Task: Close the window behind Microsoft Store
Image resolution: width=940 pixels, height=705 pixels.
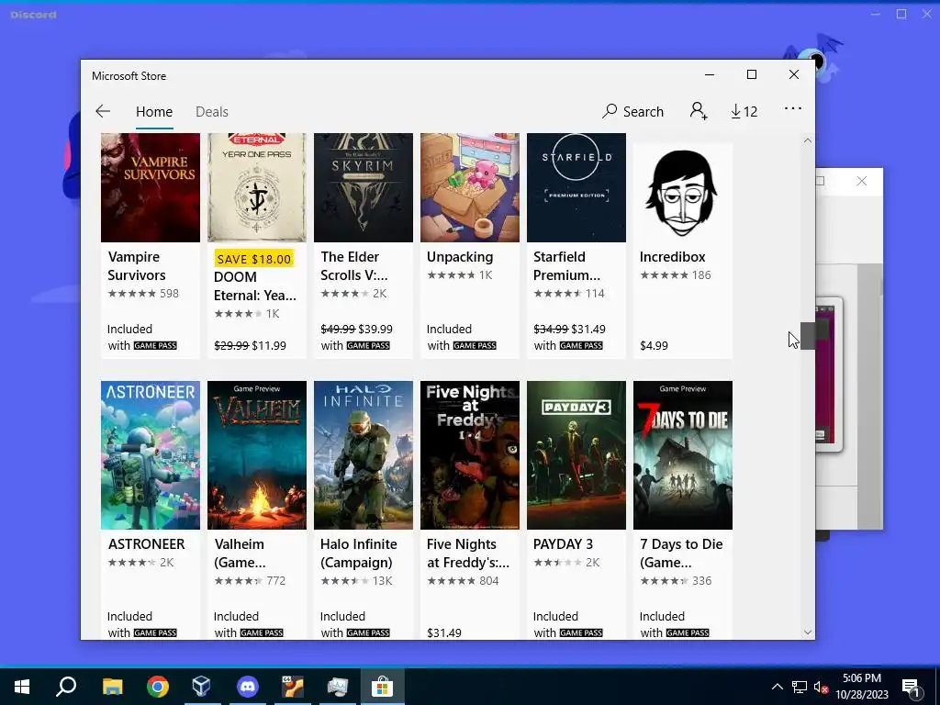Action: coord(861,181)
